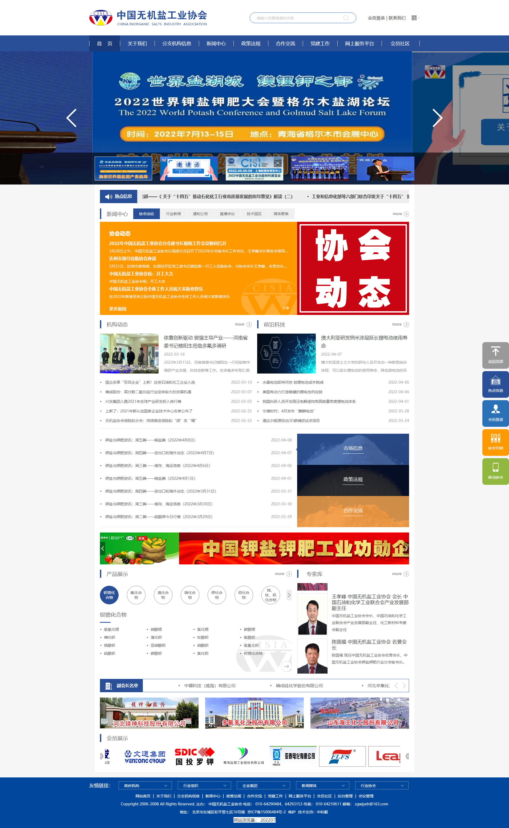Open the 企业集团 dropdown in footer

263,785
